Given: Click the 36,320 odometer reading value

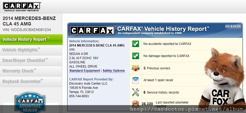Looking at the screenshot, I should pos(147,104).
